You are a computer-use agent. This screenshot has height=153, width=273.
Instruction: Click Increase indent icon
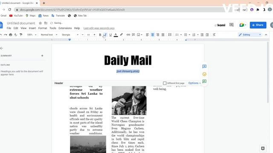click(x=207, y=35)
